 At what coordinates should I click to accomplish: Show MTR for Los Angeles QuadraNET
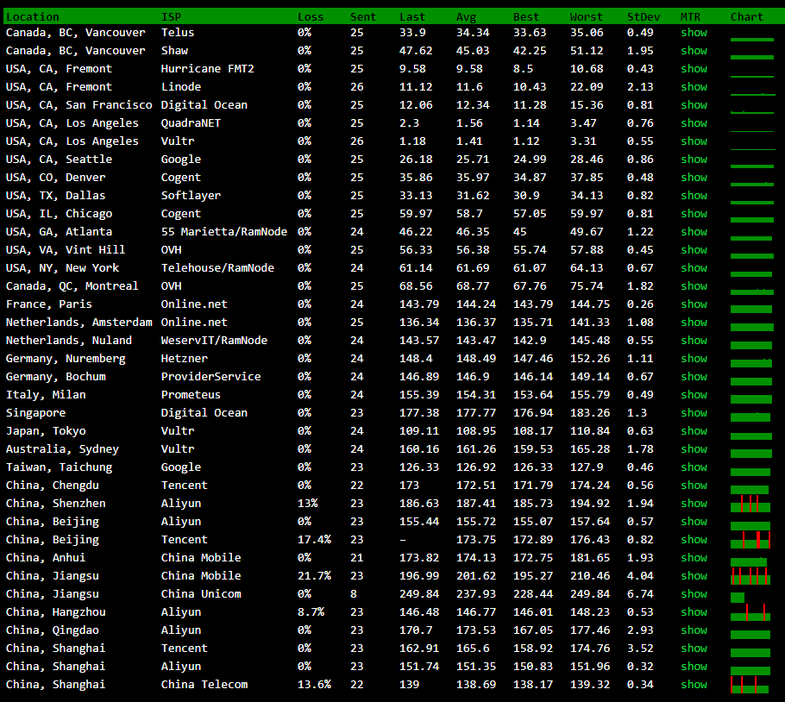[694, 123]
